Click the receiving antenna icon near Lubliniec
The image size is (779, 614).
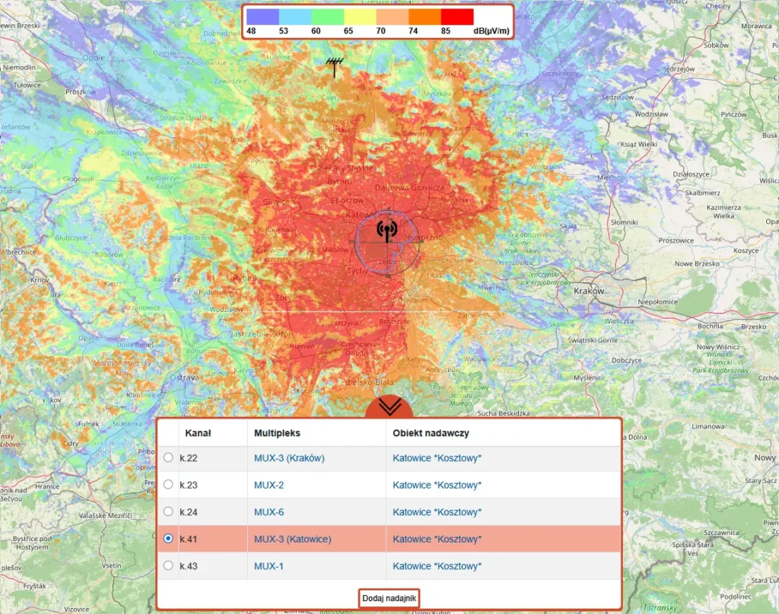(x=335, y=67)
